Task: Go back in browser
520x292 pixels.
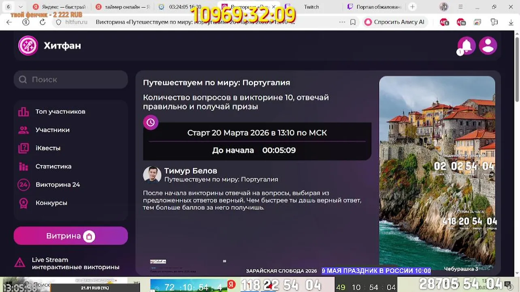Action: (9, 22)
